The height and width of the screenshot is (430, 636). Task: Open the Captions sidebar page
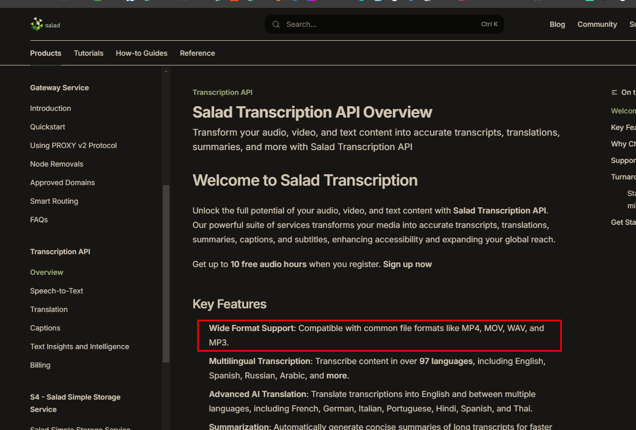(x=45, y=328)
